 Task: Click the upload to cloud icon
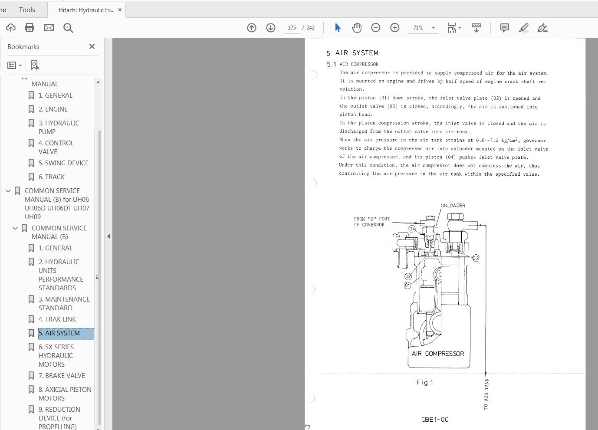coord(11,28)
